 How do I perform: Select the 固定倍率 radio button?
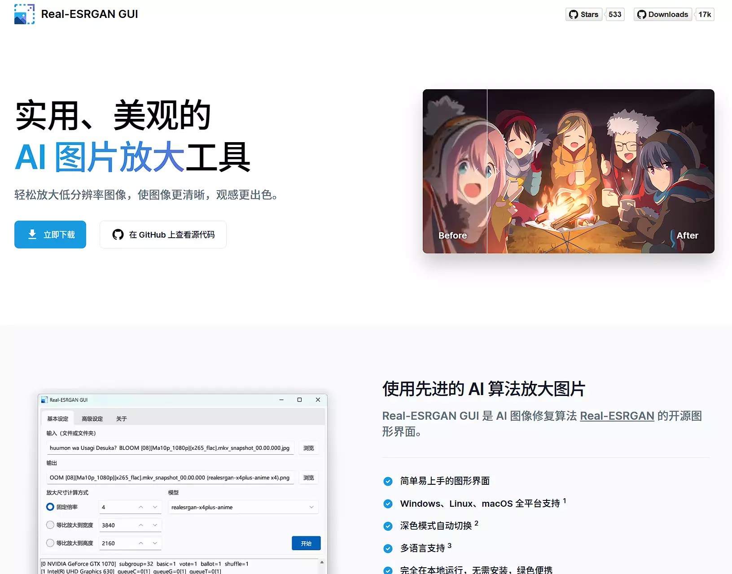[x=50, y=507]
